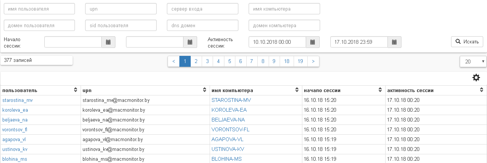
Task: Open user link starostina_mv
Action: tap(17, 100)
